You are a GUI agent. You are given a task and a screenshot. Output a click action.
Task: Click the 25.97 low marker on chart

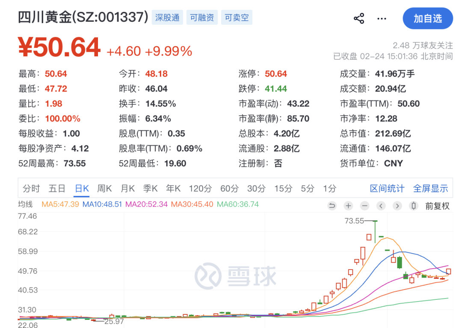click(x=114, y=322)
